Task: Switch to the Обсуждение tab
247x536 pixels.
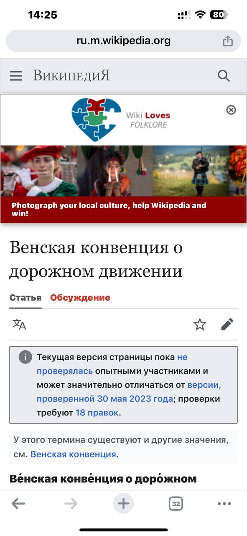Action: [80, 298]
